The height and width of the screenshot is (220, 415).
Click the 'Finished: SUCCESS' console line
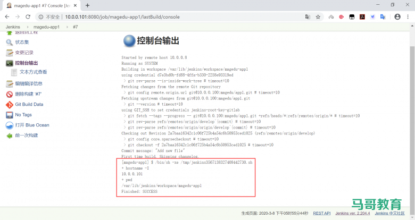(139, 191)
